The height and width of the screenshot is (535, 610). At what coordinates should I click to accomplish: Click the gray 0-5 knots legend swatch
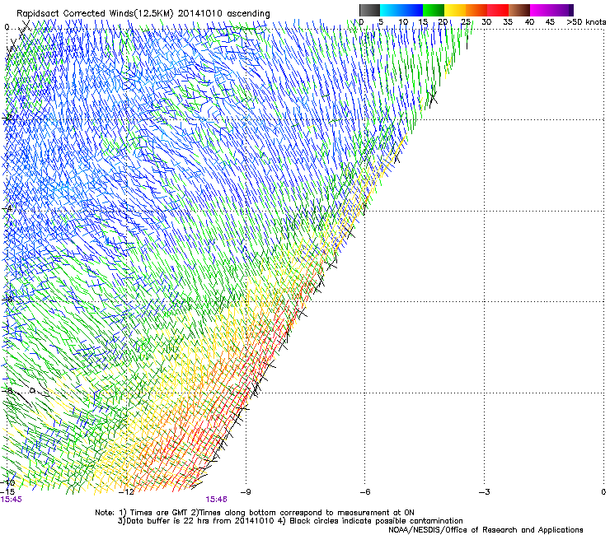point(369,10)
